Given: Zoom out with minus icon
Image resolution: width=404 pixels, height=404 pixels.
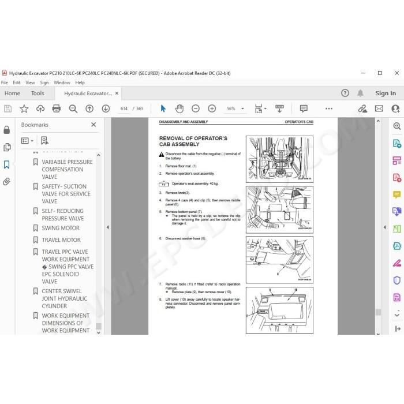Looking at the screenshot, I should pos(196,109).
